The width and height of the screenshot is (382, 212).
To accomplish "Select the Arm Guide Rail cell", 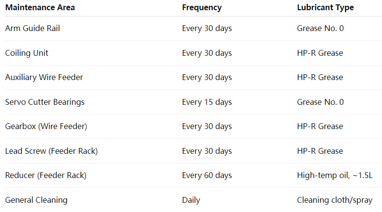I will 33,28.
